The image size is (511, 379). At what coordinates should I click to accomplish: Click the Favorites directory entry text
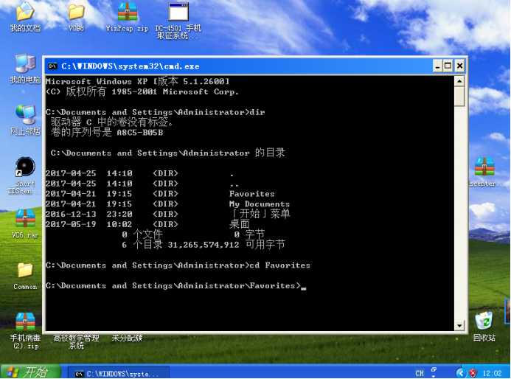(251, 194)
